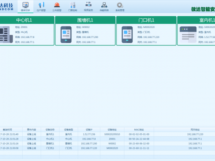The image size is (215, 161).
Task: Select the 中心机1 card header
Action: tap(27, 20)
